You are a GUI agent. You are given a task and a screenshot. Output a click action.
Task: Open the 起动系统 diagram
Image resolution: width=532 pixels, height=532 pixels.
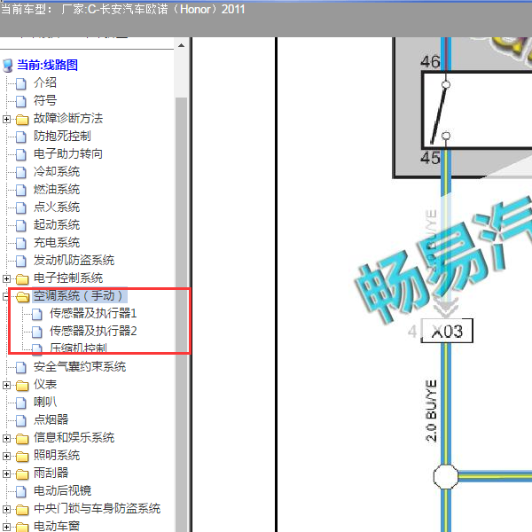(x=57, y=224)
